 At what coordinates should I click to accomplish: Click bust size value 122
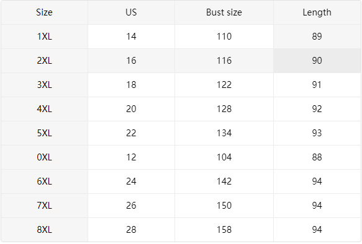224,85
